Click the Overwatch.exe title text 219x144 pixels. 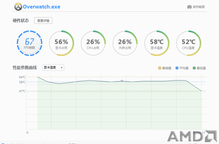pos(42,7)
